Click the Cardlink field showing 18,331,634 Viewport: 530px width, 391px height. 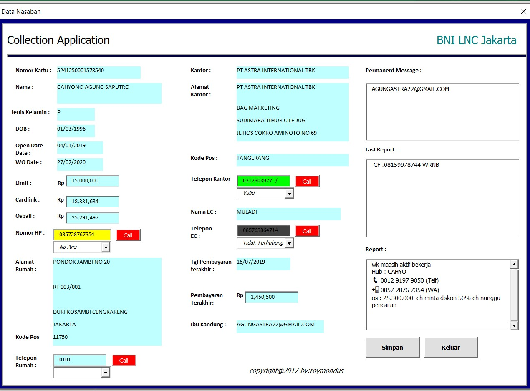[92, 202]
